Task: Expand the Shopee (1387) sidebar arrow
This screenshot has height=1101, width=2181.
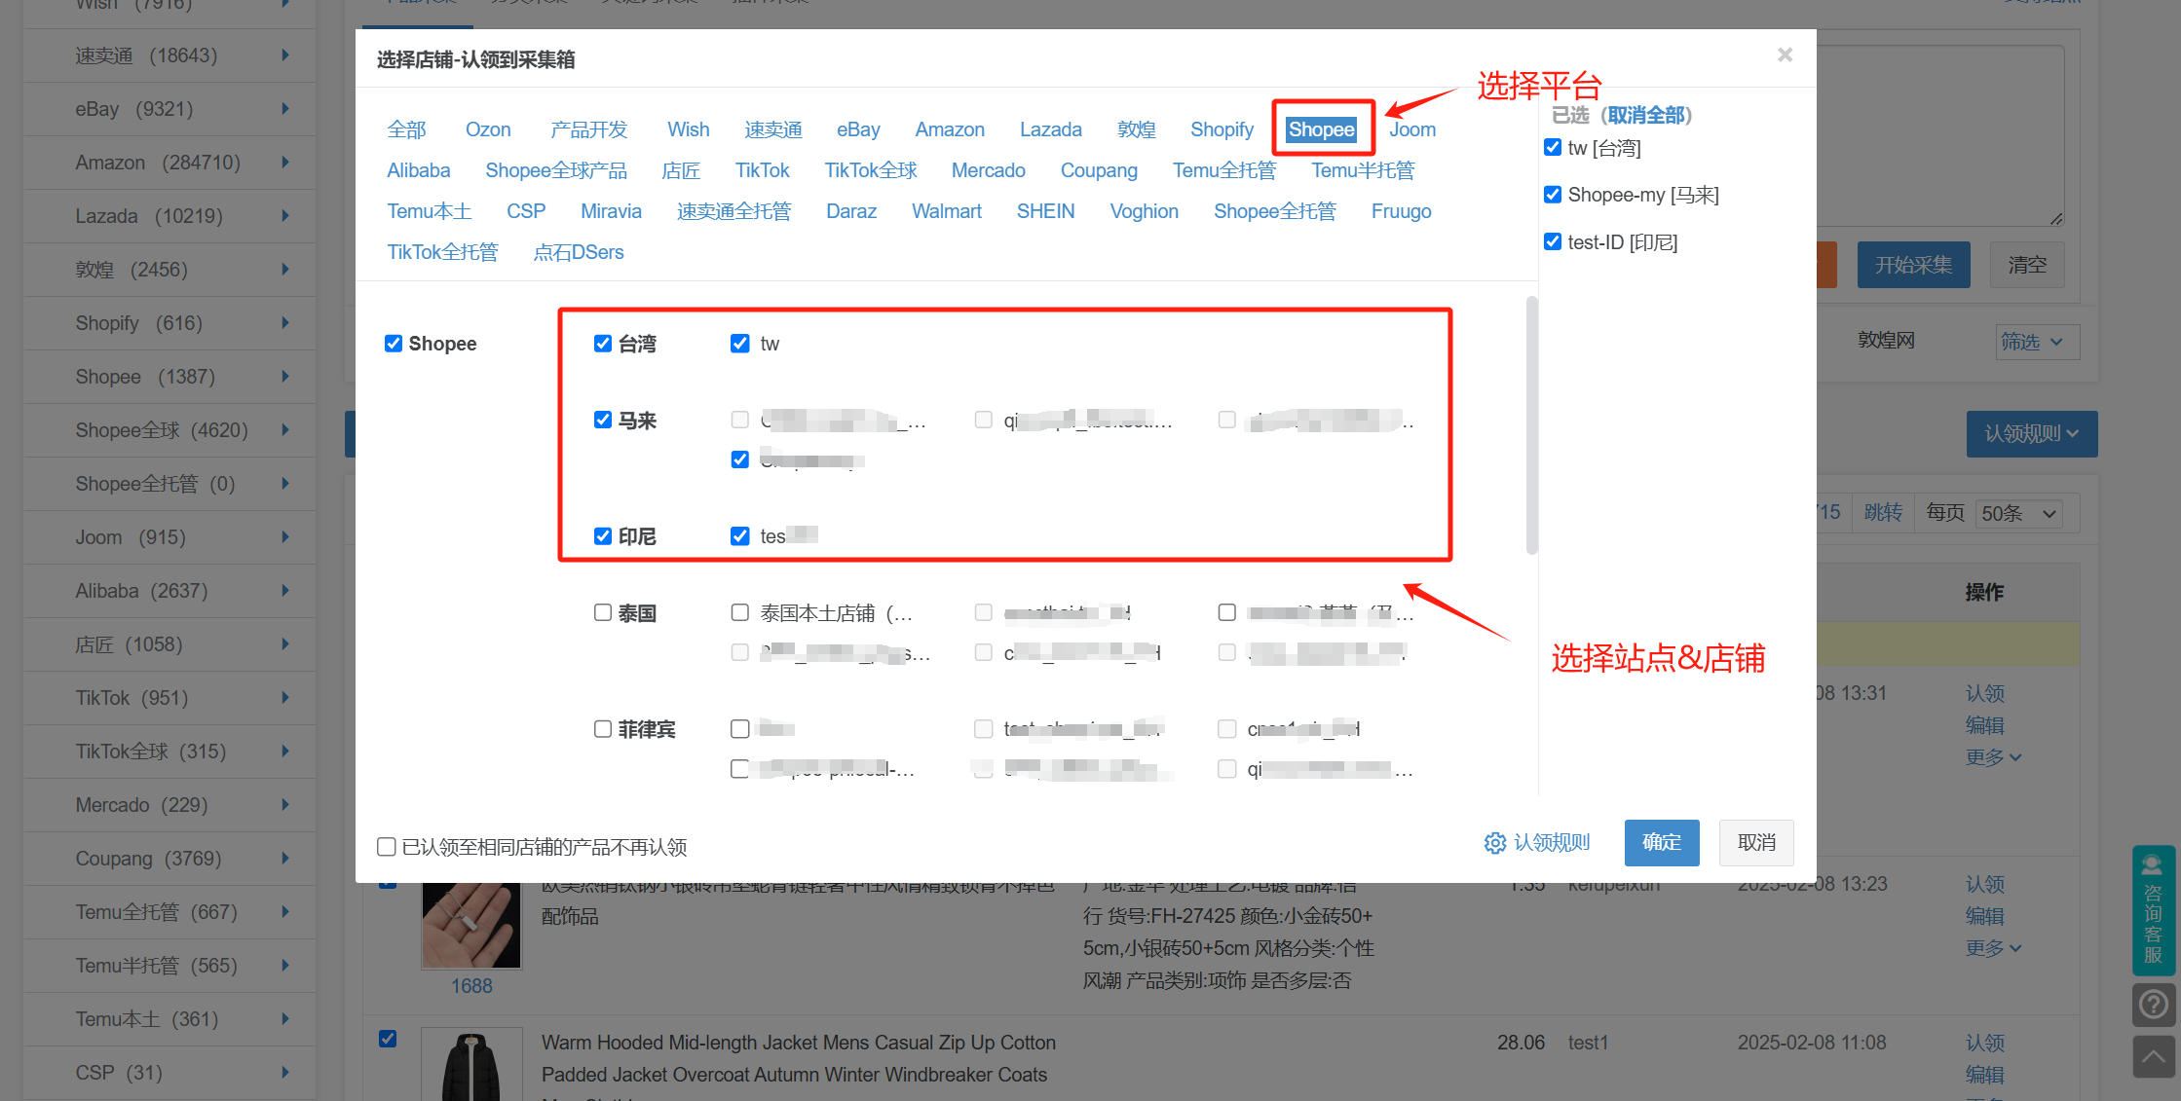Action: point(285,377)
